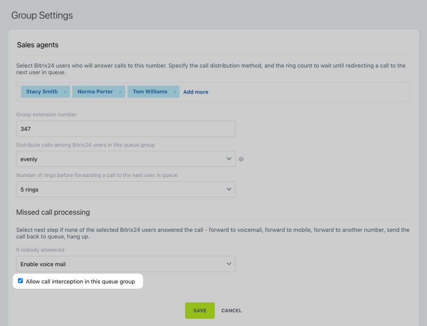Remove Tom Williams from the queue
Image resolution: width=427 pixels, height=326 pixels.
tap(175, 92)
